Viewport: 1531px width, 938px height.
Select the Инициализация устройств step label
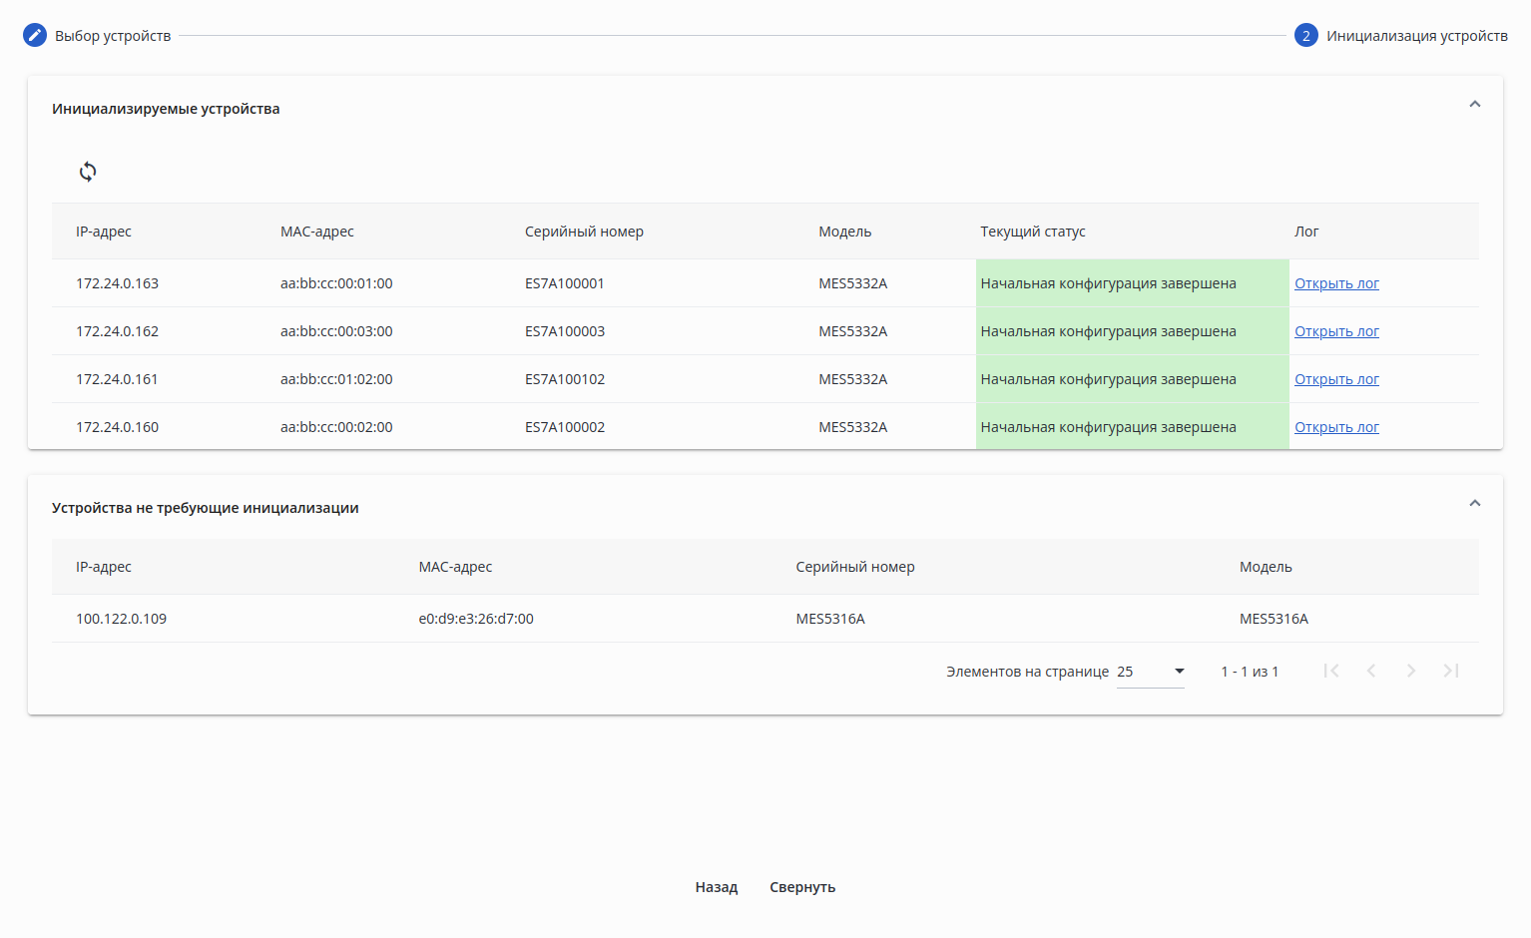pos(1416,36)
